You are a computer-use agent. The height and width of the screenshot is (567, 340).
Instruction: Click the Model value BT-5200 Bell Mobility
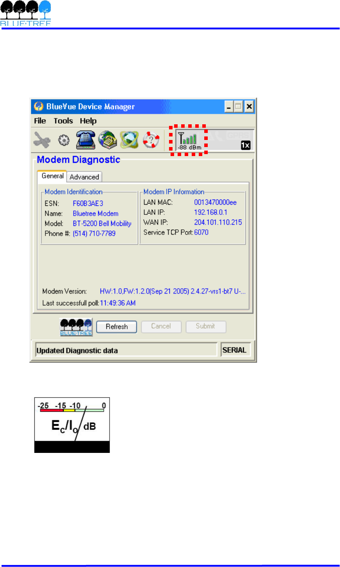point(102,224)
